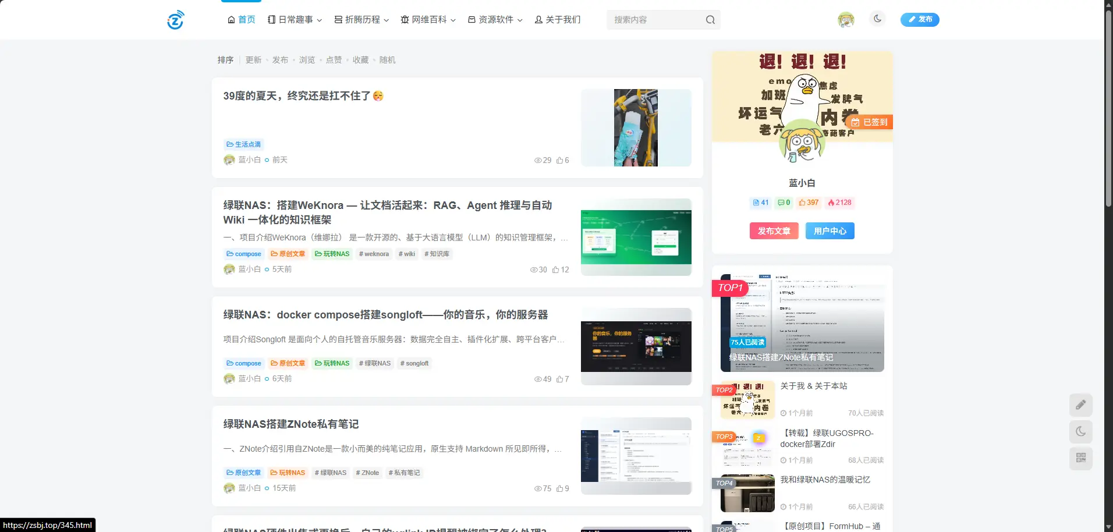Click the blue 发布 button
The height and width of the screenshot is (532, 1113).
pyautogui.click(x=920, y=19)
